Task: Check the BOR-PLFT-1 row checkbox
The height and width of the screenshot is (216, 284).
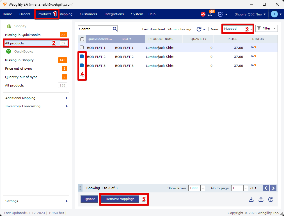Action: coord(82,47)
